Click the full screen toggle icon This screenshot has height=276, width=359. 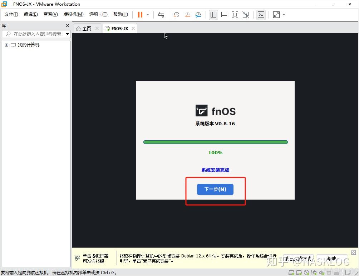235,15
